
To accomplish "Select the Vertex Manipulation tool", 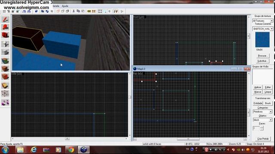I will pyautogui.click(x=5, y=93).
